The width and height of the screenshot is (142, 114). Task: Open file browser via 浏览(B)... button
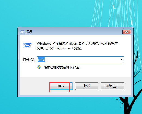[113, 86]
